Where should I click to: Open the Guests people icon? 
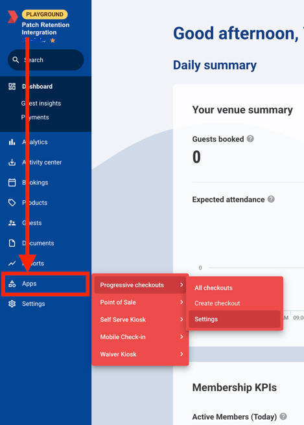(x=12, y=223)
